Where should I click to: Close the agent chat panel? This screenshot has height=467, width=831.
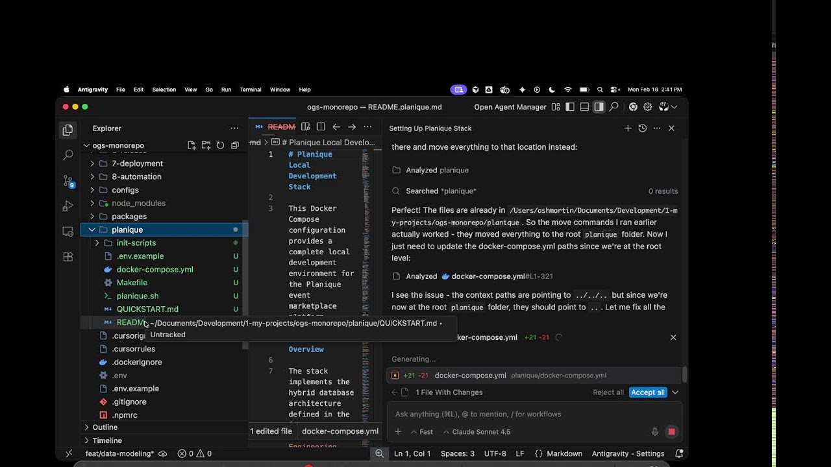coord(671,128)
